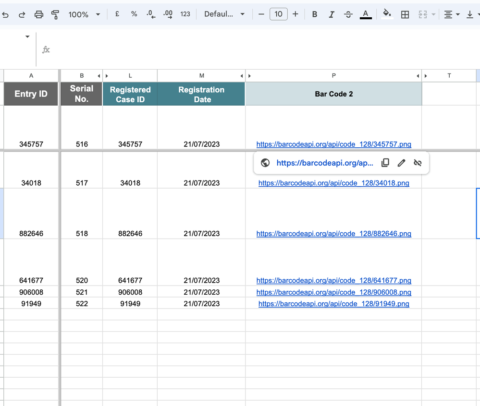This screenshot has height=406, width=480.
Task: Click the globe icon in link popup
Action: pyautogui.click(x=265, y=163)
